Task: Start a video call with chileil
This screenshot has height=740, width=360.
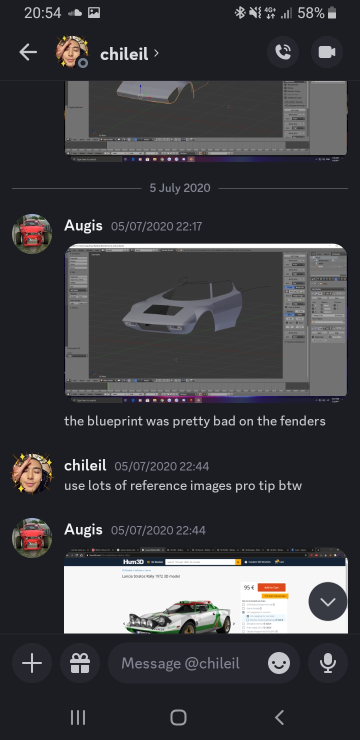Action: point(327,52)
